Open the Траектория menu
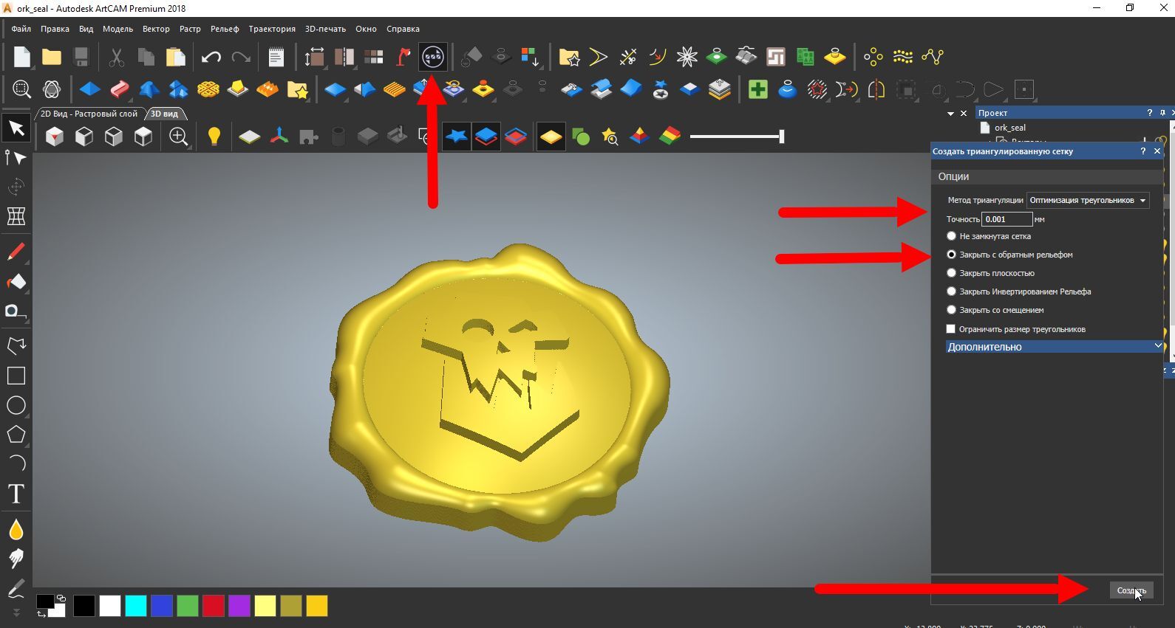This screenshot has height=628, width=1175. click(272, 29)
